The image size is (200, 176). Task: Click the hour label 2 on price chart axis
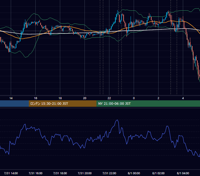158,98
